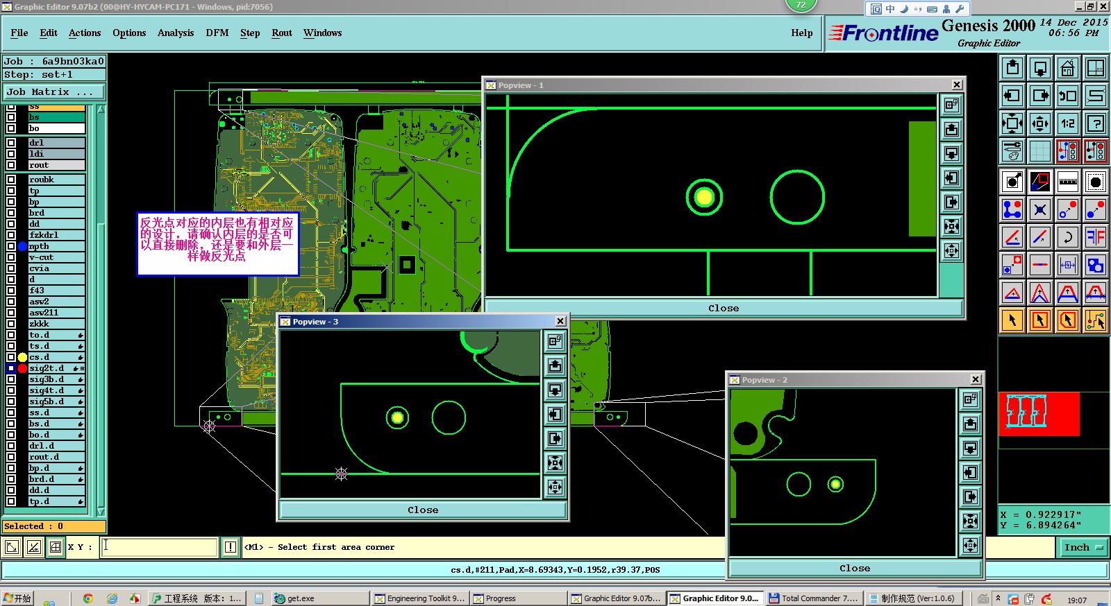
Task: Open the File menu
Action: [x=19, y=33]
